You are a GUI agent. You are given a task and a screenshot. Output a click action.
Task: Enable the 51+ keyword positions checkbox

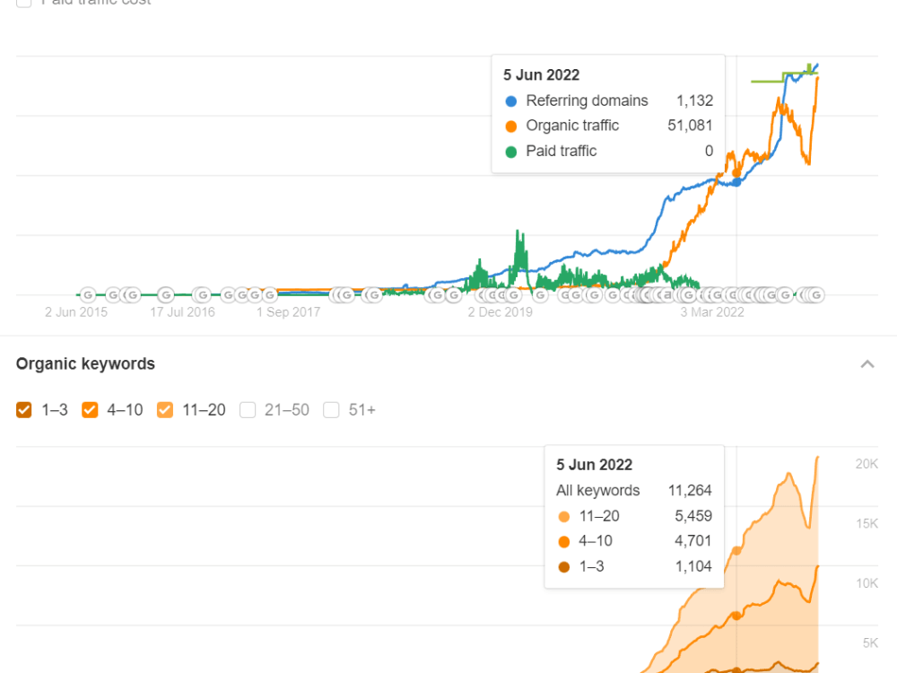coord(331,410)
